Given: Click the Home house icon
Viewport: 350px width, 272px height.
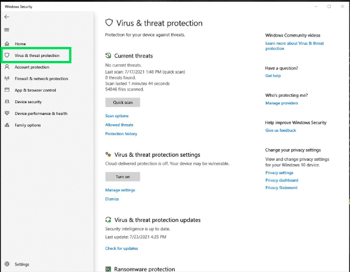Looking at the screenshot, I should pyautogui.click(x=7, y=44).
